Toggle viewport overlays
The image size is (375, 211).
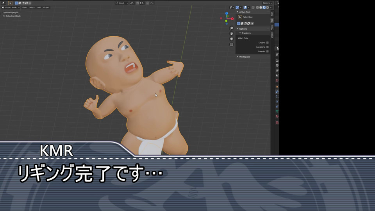[245, 7]
